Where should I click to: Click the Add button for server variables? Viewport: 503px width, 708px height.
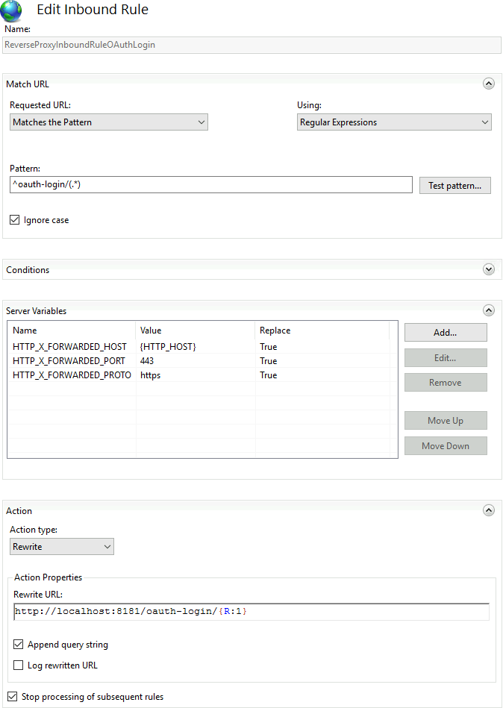pos(445,332)
